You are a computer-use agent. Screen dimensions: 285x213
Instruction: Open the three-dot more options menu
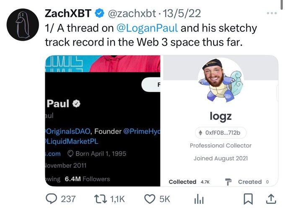(x=271, y=13)
